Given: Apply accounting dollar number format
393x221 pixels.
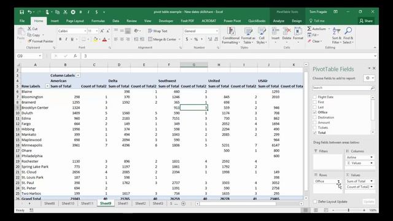Looking at the screenshot, I should 187,39.
